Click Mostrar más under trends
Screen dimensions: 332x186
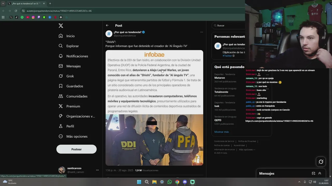tap(222, 132)
